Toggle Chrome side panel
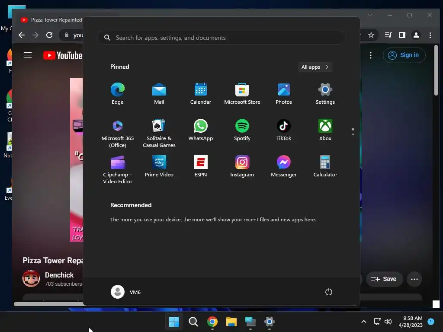 point(402,35)
